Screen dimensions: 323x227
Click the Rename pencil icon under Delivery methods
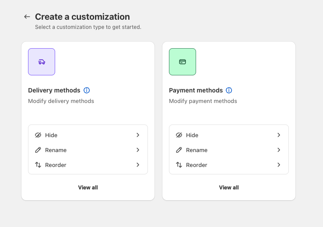coord(38,150)
